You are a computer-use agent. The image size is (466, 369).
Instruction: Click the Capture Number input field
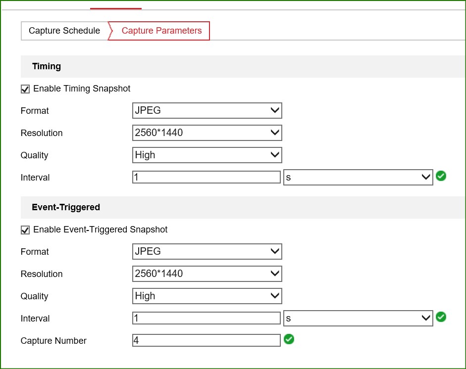[206, 340]
